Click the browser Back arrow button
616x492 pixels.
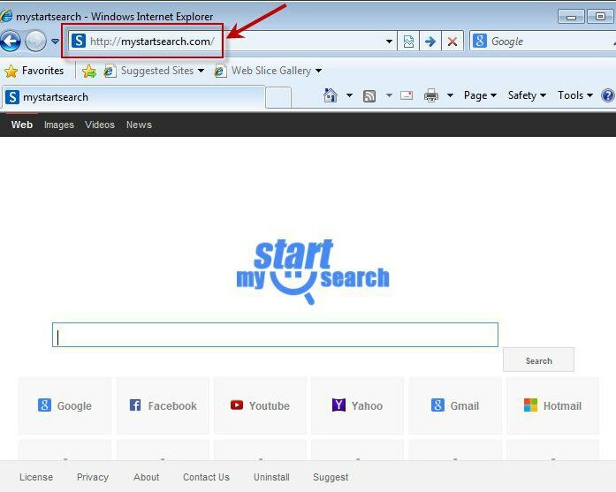[x=11, y=41]
